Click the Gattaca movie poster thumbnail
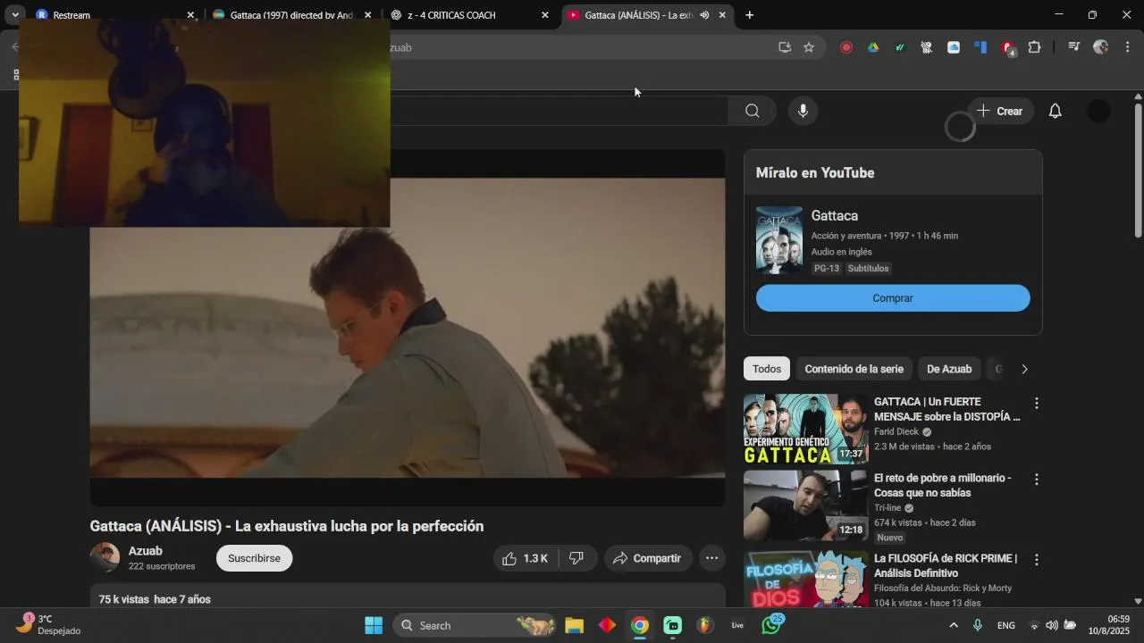Screen dimensions: 1144x643 pos(779,239)
